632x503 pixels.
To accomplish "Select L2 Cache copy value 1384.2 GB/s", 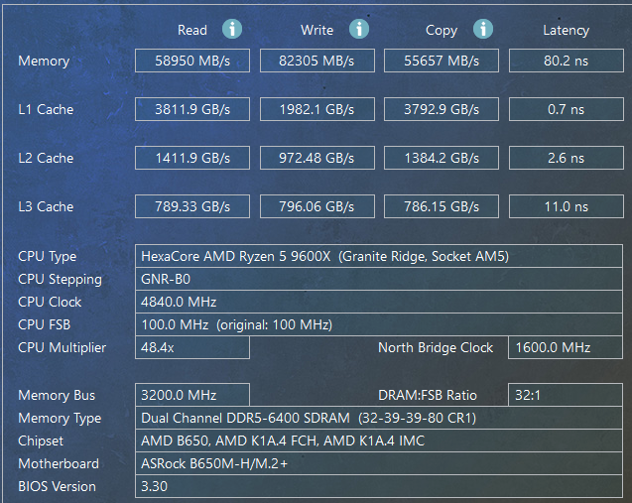I will tap(442, 158).
